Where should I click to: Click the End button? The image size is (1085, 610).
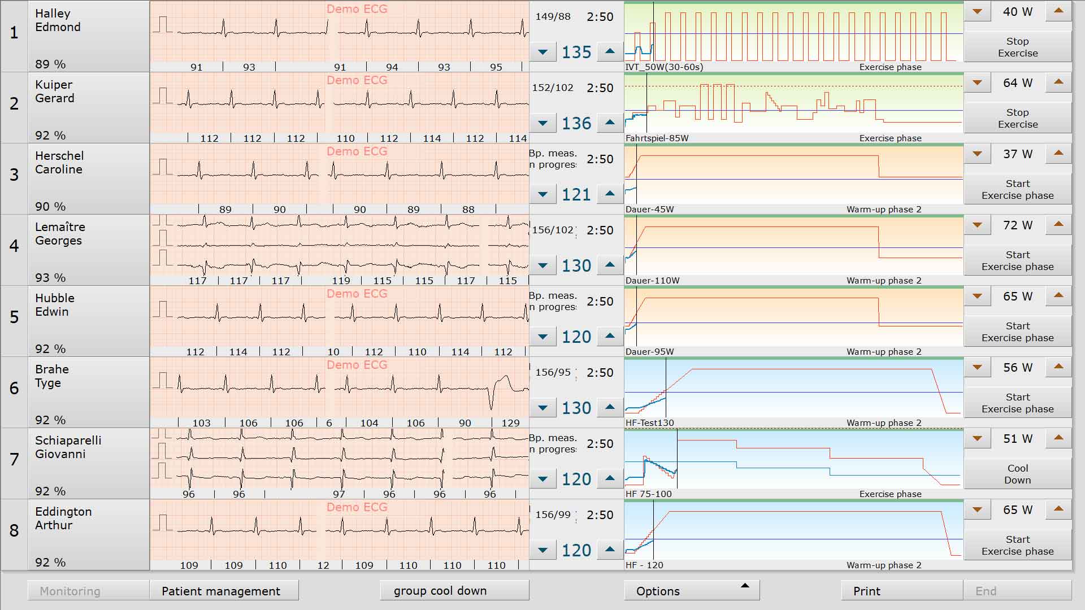point(1017,591)
